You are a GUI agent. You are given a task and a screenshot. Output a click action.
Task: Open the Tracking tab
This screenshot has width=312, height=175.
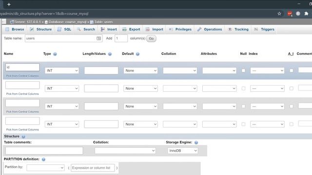tap(238, 29)
